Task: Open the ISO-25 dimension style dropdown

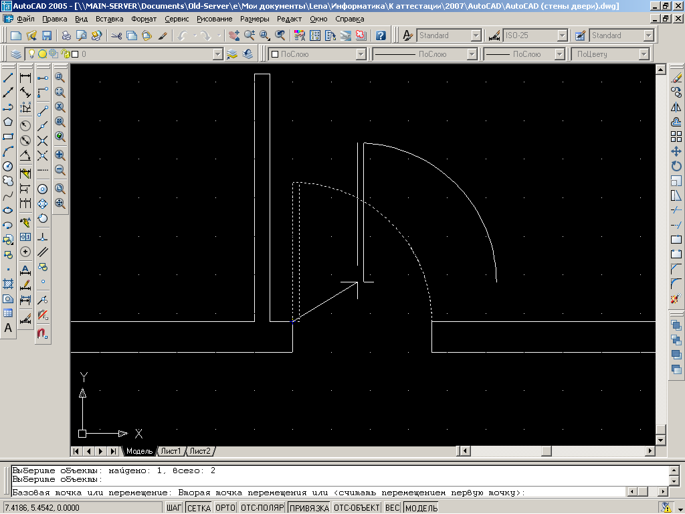Action: pos(562,35)
